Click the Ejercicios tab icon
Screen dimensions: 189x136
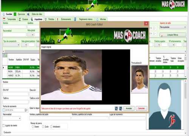pos(15,14)
